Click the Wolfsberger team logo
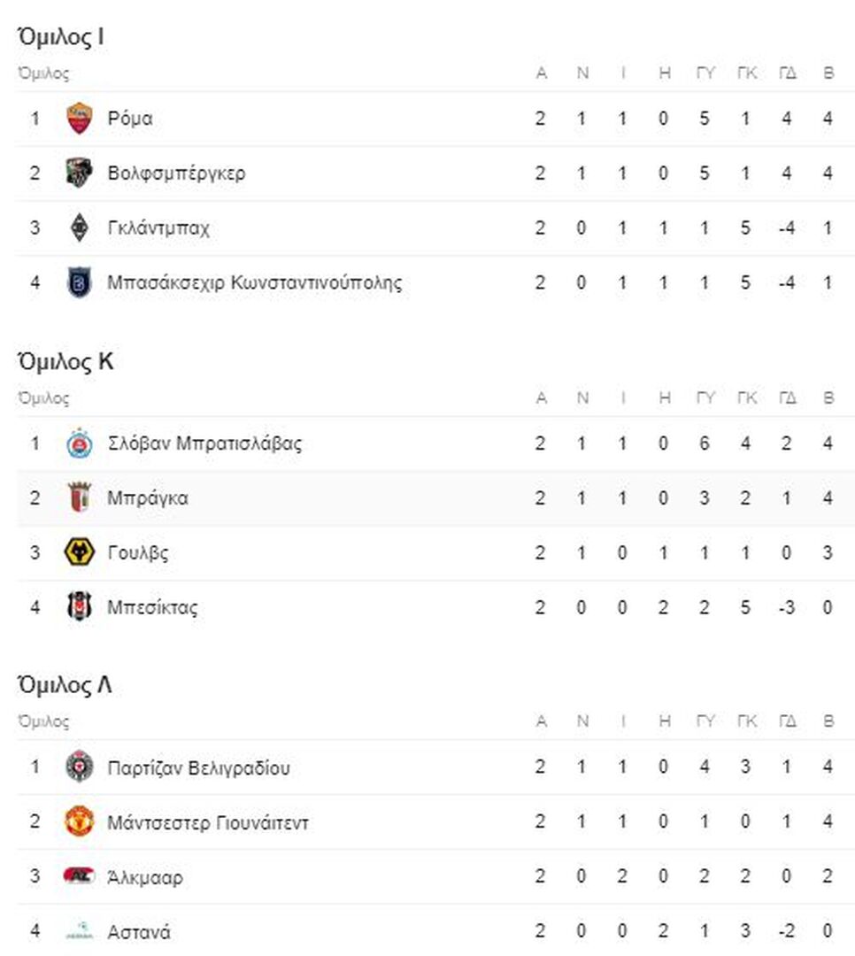 (80, 173)
